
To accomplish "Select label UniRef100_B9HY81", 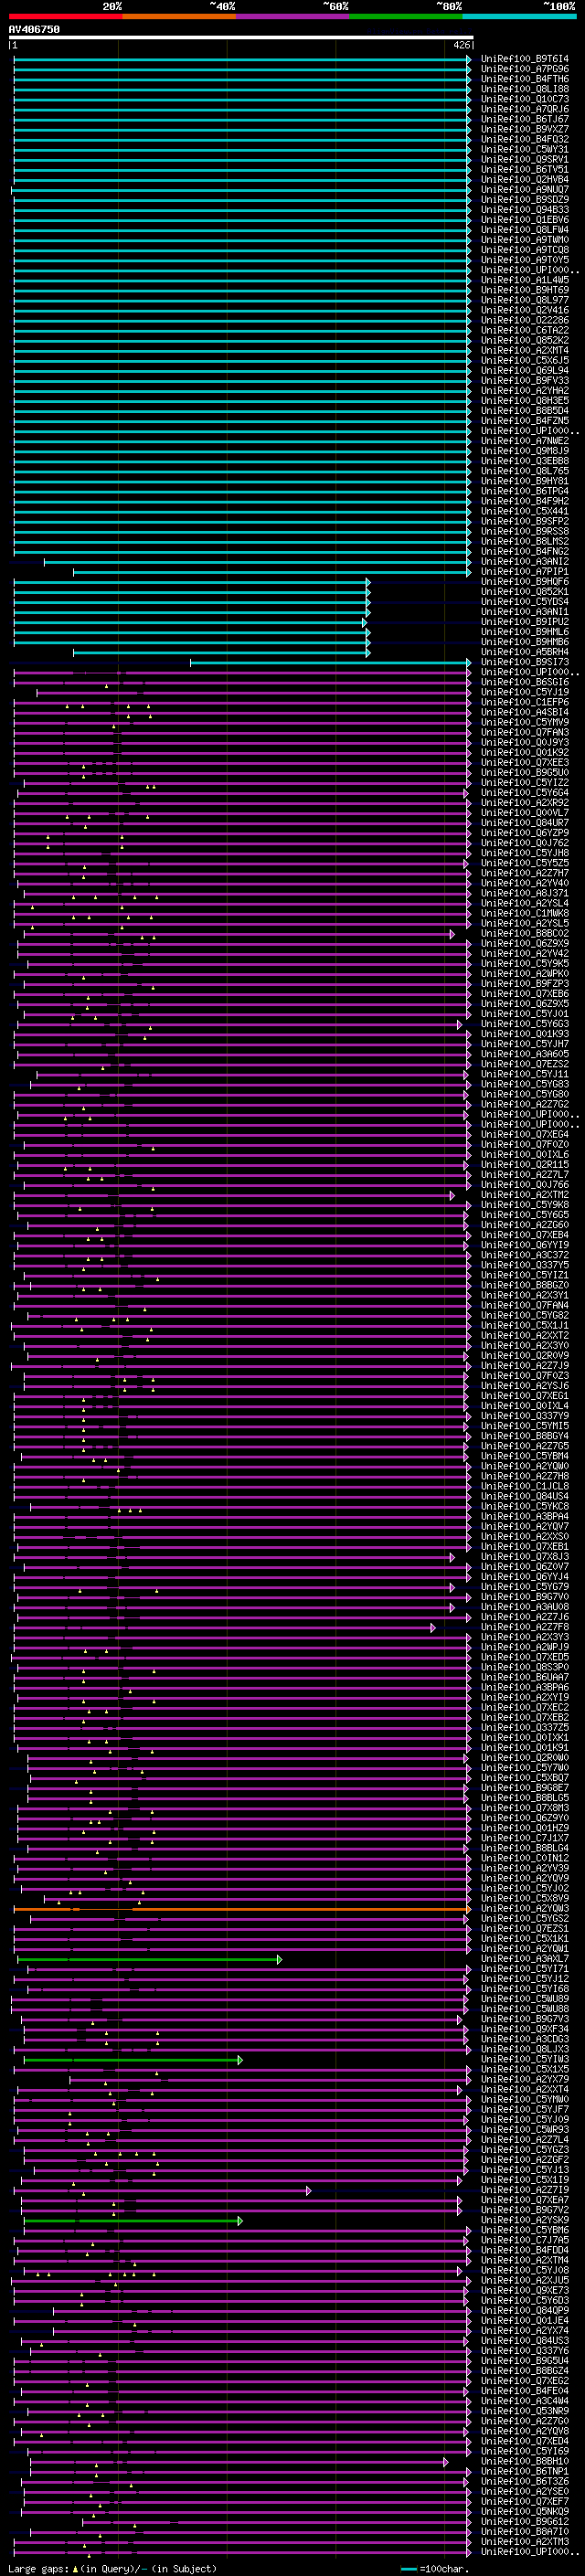I will [x=525, y=481].
